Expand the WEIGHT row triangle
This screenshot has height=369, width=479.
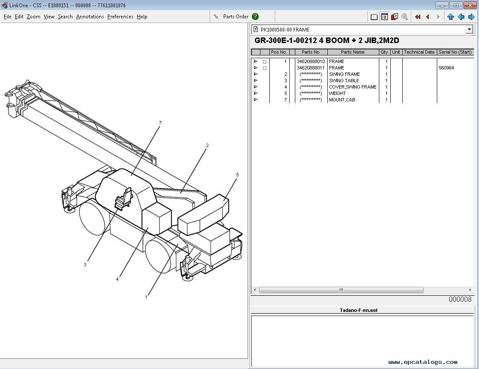pos(256,93)
